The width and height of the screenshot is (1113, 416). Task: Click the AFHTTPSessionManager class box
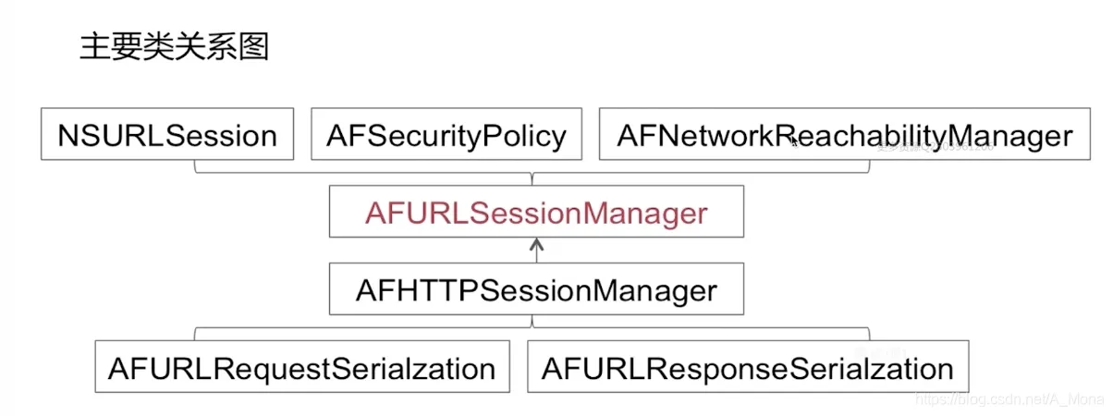coord(536,290)
